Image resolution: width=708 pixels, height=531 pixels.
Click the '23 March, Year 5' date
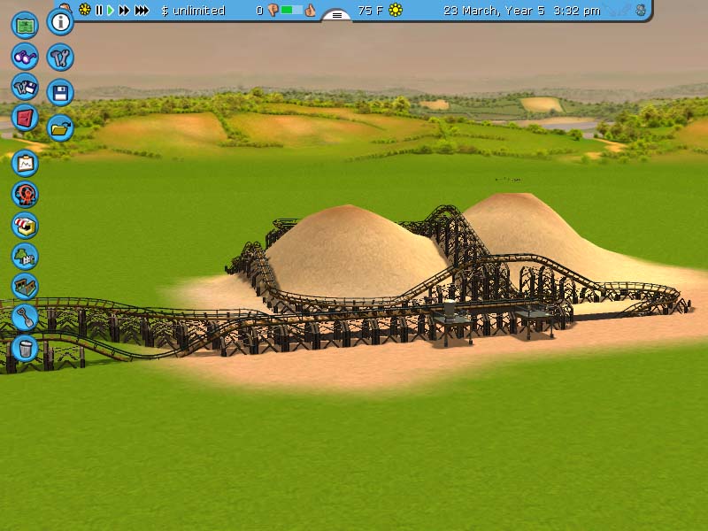click(x=494, y=11)
